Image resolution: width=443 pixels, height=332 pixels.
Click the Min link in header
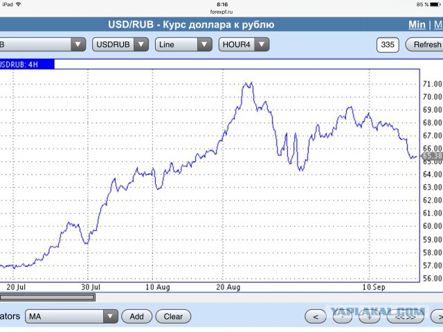417,25
